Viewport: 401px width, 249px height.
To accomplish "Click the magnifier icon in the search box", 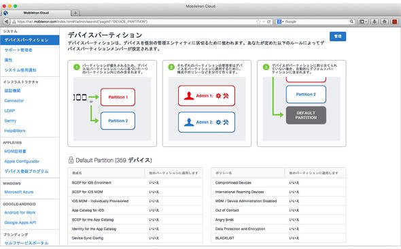I will pyautogui.click(x=351, y=22).
